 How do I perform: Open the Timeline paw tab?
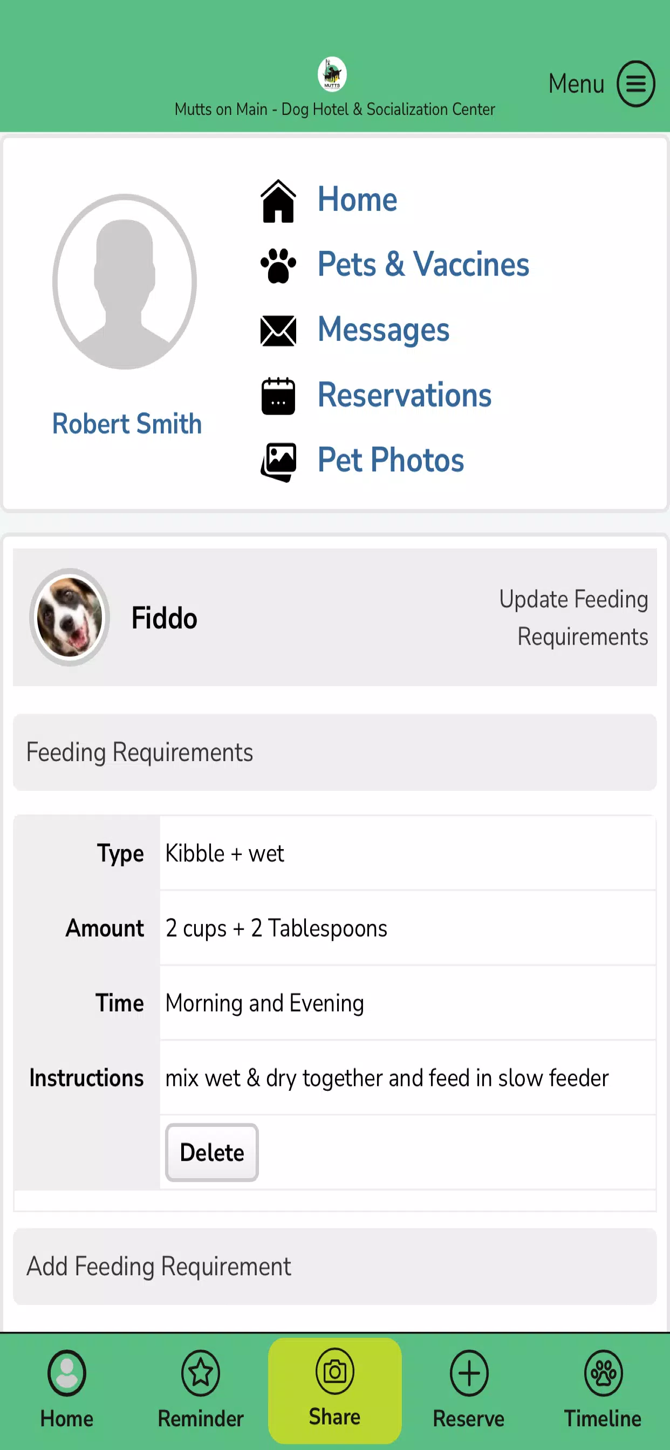603,1389
